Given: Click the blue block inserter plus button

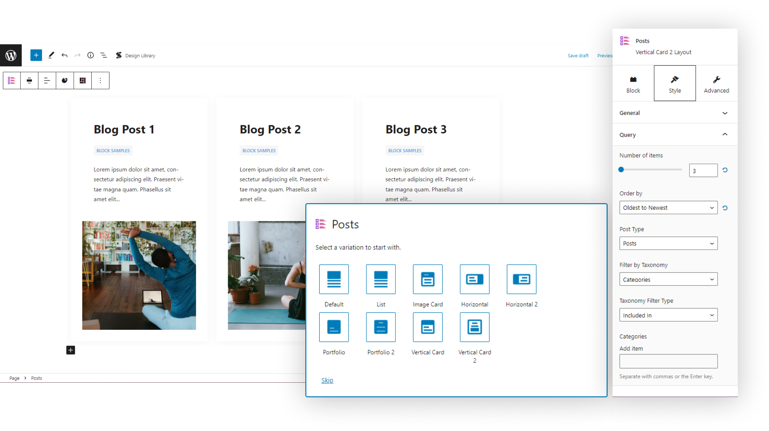Looking at the screenshot, I should [36, 55].
